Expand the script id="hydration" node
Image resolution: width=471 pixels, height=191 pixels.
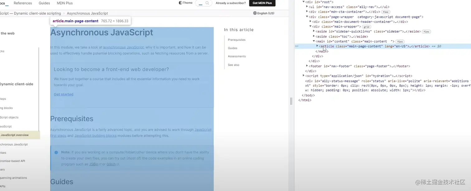point(304,76)
